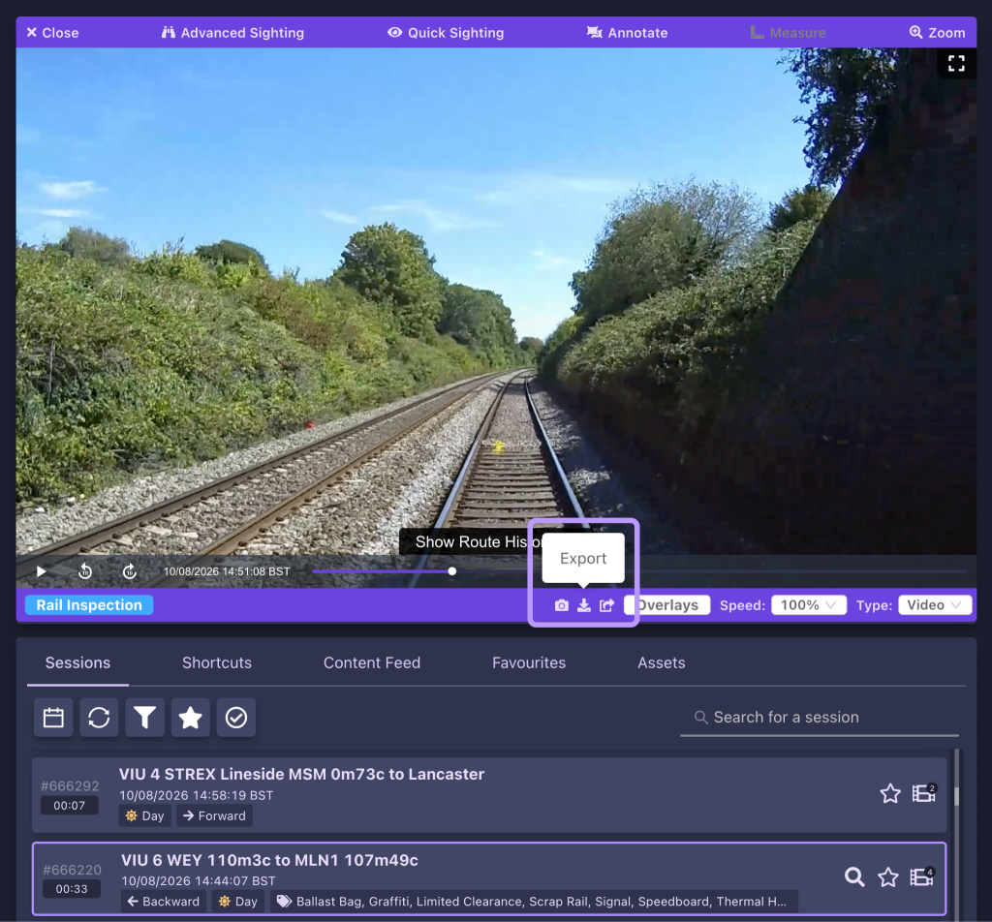
Task: Favourite session #666292 with star
Action: pyautogui.click(x=890, y=793)
